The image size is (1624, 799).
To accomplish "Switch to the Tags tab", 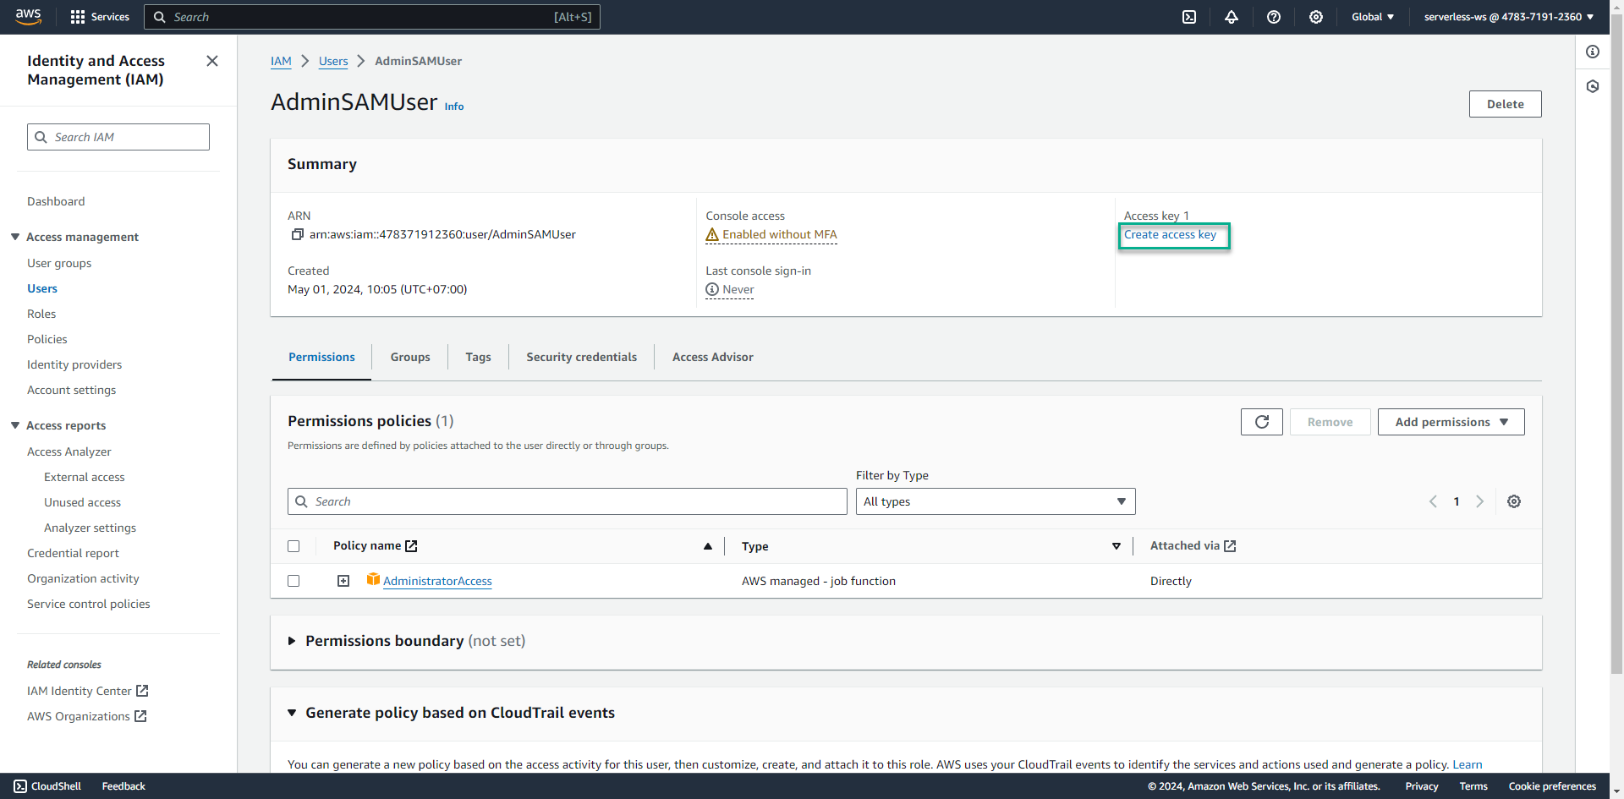I will click(x=478, y=357).
